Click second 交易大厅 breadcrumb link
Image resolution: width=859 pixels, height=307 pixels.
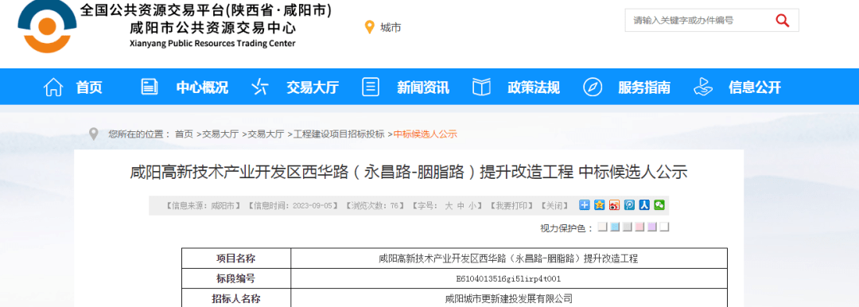pyautogui.click(x=266, y=134)
